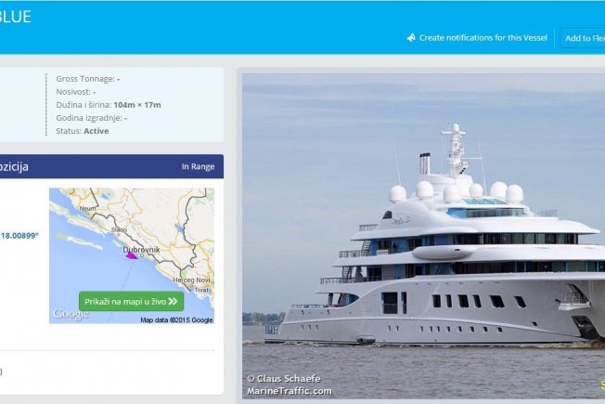Click the Neum label on the map
The height and width of the screenshot is (404, 605).
[x=87, y=209]
